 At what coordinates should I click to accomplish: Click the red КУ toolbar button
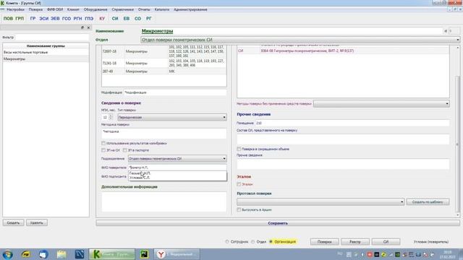point(102,18)
